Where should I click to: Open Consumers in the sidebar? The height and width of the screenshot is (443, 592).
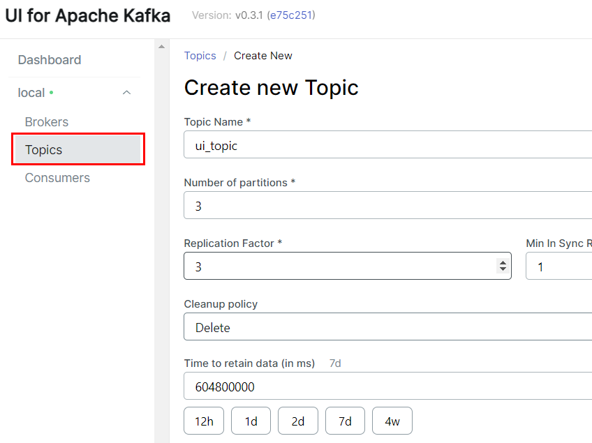[x=57, y=178]
